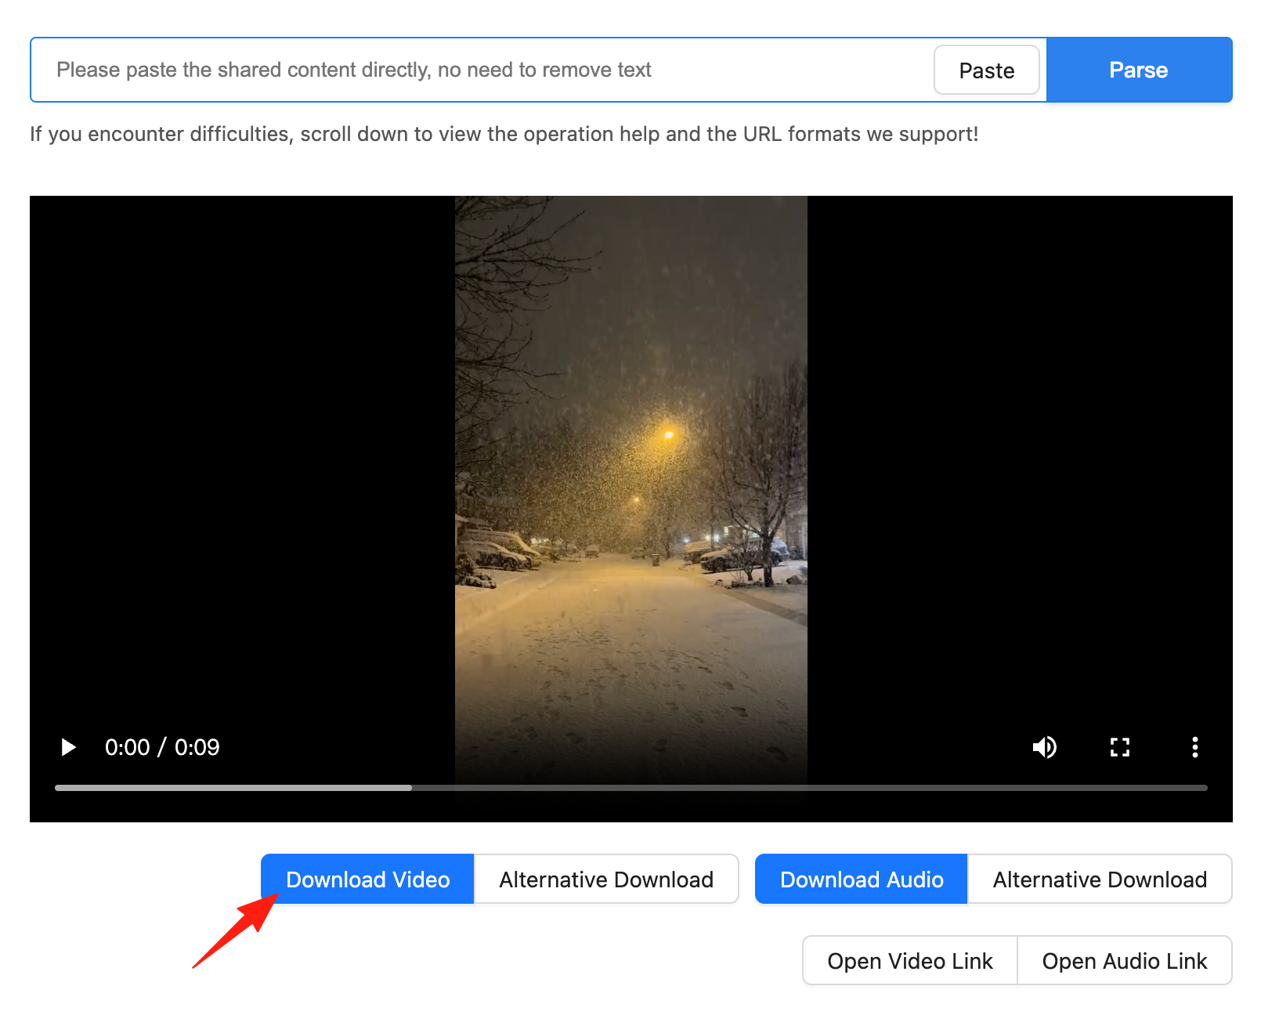The width and height of the screenshot is (1261, 1015).
Task: Click the shared-content paste input field
Action: [470, 70]
